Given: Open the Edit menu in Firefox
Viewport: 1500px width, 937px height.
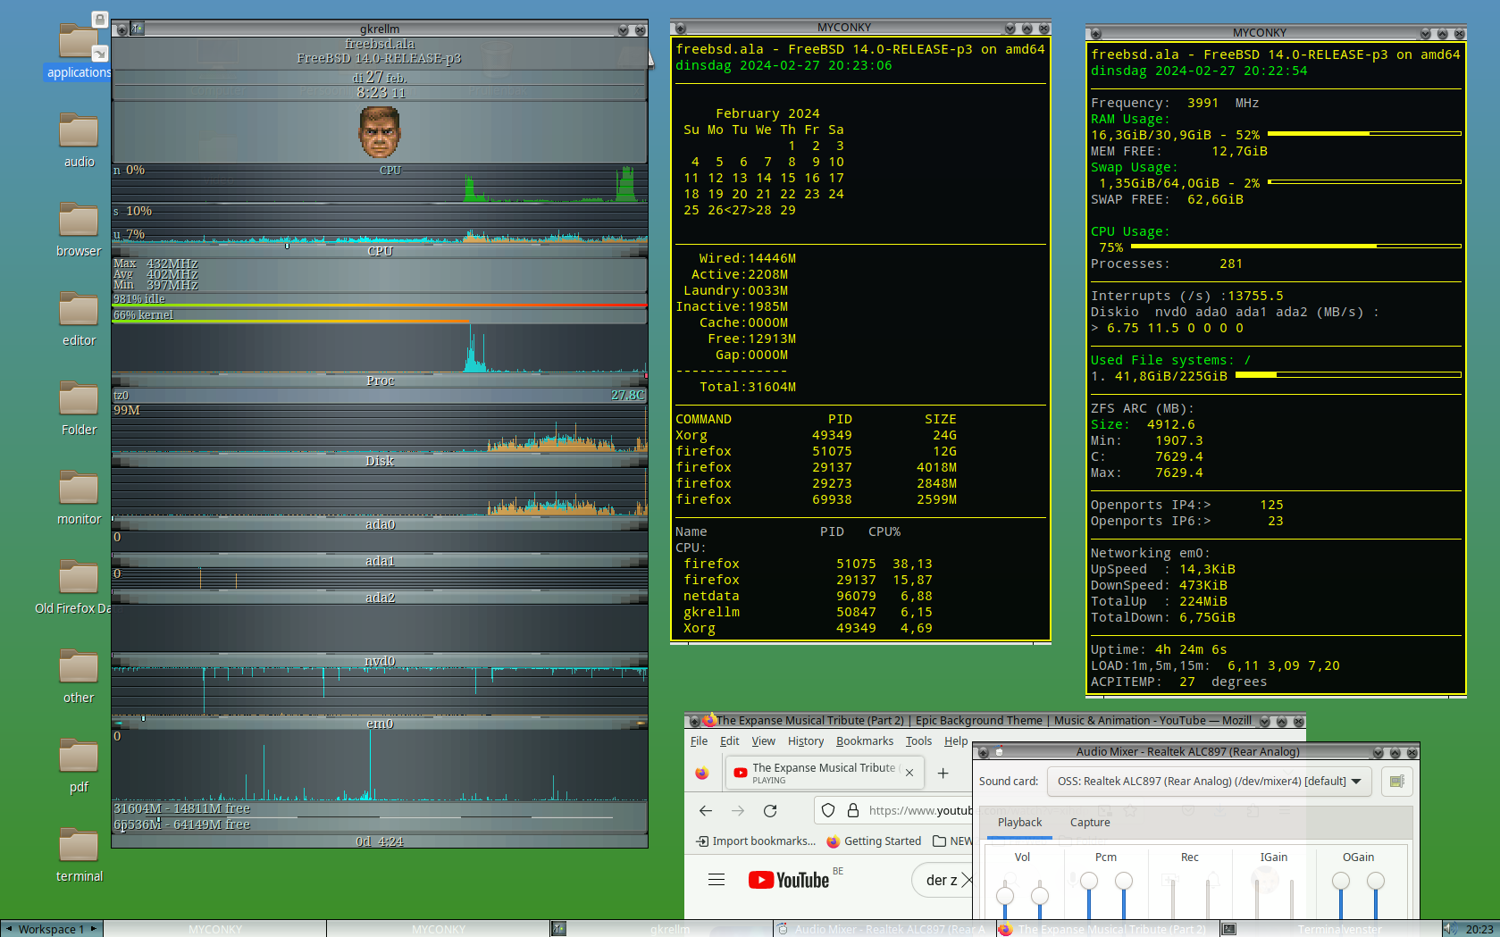Looking at the screenshot, I should [x=730, y=741].
